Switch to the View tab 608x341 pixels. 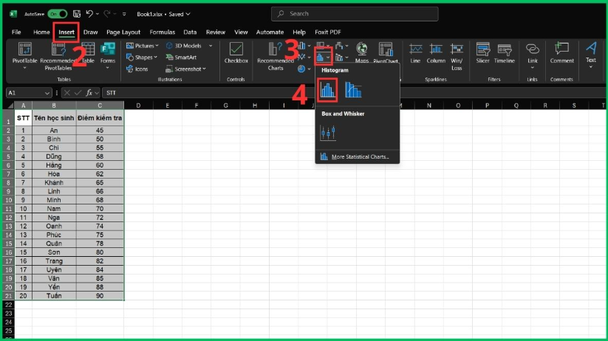[241, 32]
